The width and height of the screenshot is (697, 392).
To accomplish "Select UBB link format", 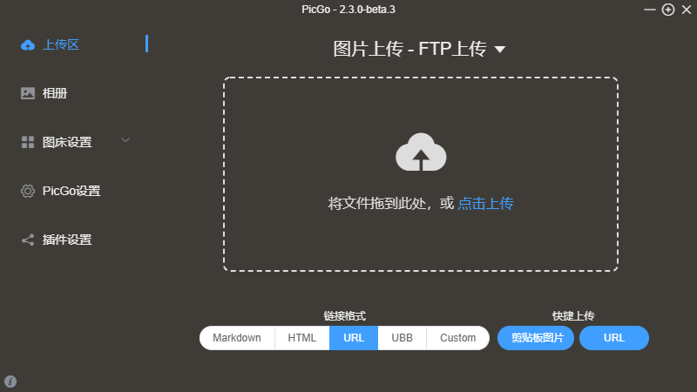I will point(402,338).
